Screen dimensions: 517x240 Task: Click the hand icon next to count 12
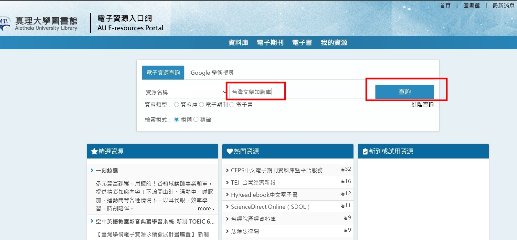pos(343,194)
